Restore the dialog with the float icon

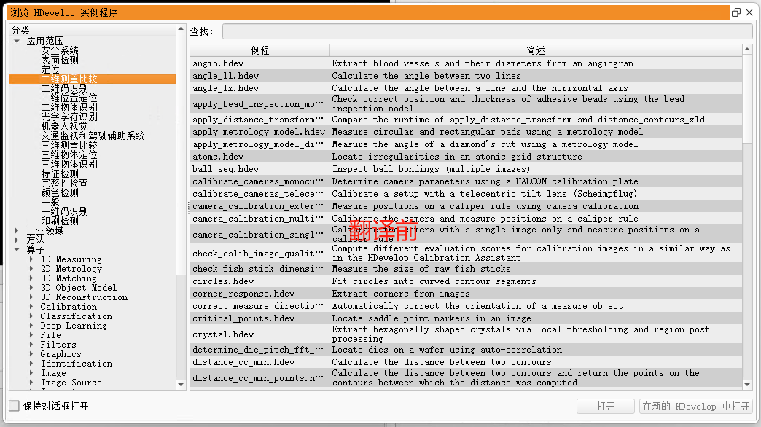coord(736,12)
